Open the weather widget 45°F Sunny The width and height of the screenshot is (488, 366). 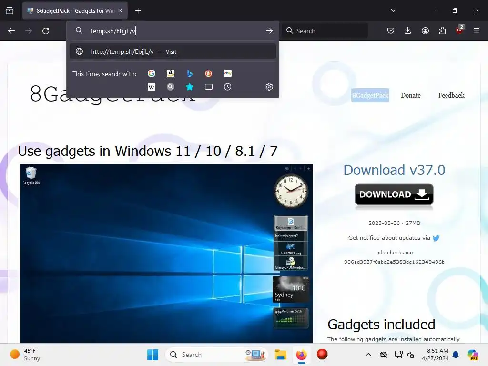(x=25, y=355)
